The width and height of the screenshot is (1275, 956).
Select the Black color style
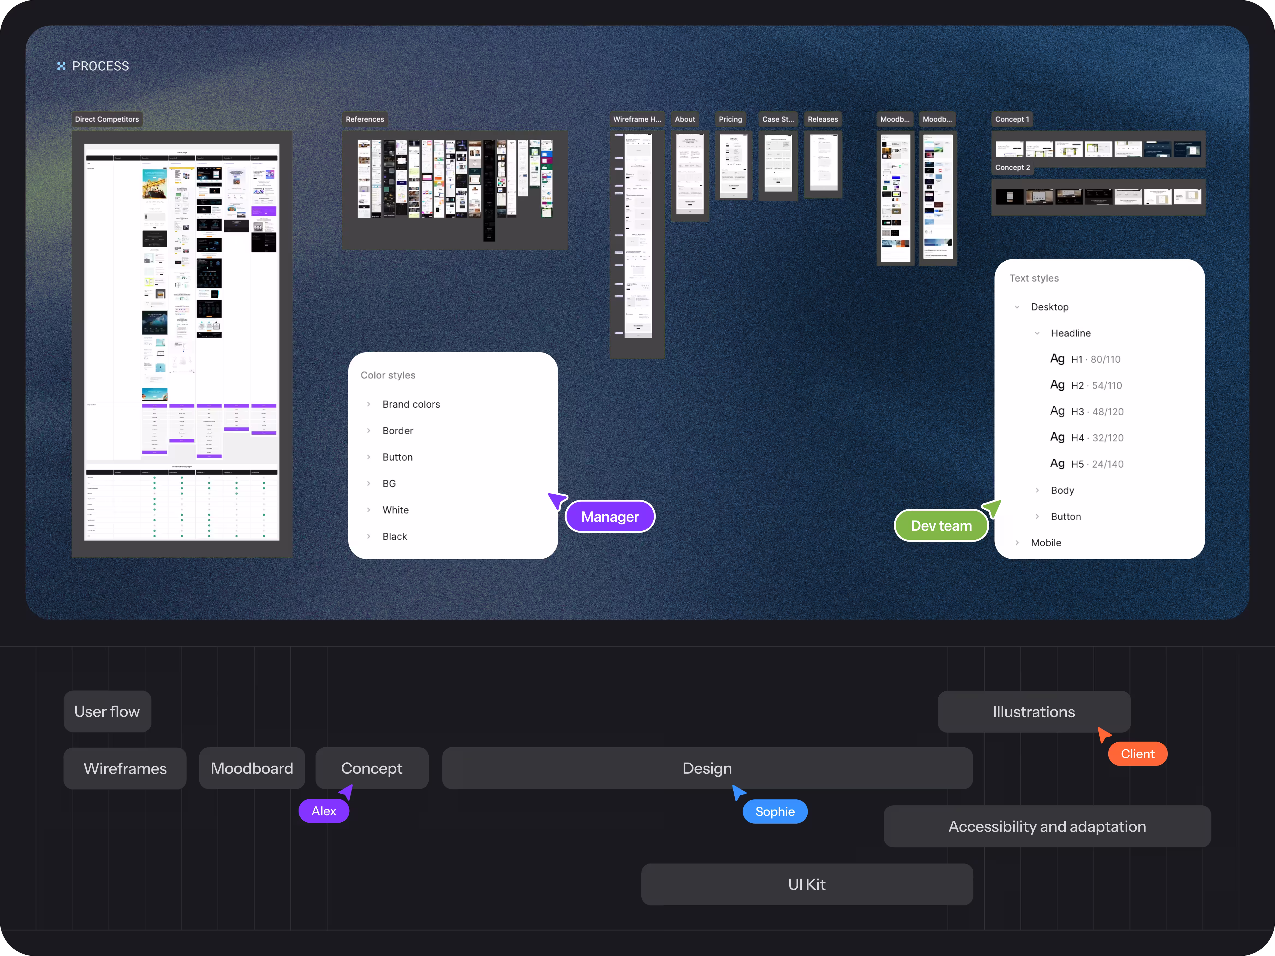point(394,536)
